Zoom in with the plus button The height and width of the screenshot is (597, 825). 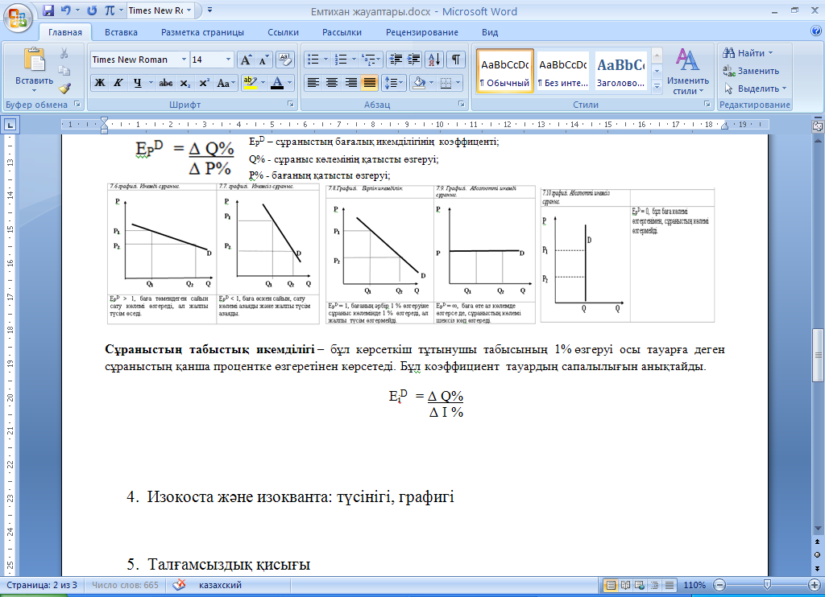[815, 585]
